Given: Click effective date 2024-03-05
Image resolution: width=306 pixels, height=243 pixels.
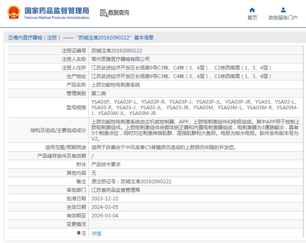Looking at the screenshot, I should click(x=105, y=207).
